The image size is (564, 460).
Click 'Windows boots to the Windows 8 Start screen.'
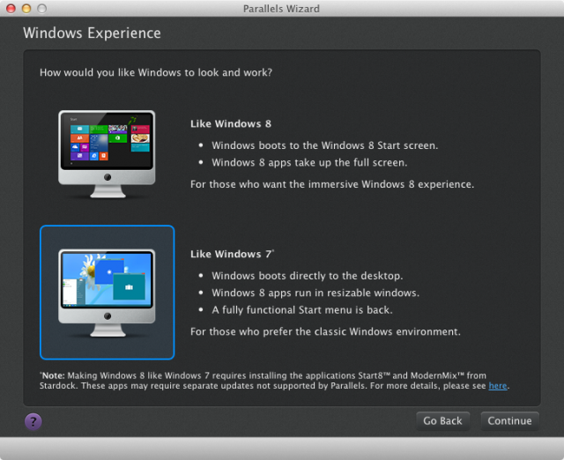[x=325, y=145]
